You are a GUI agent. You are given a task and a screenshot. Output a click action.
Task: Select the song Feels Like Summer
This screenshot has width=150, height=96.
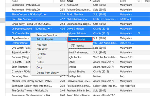coord(22,19)
